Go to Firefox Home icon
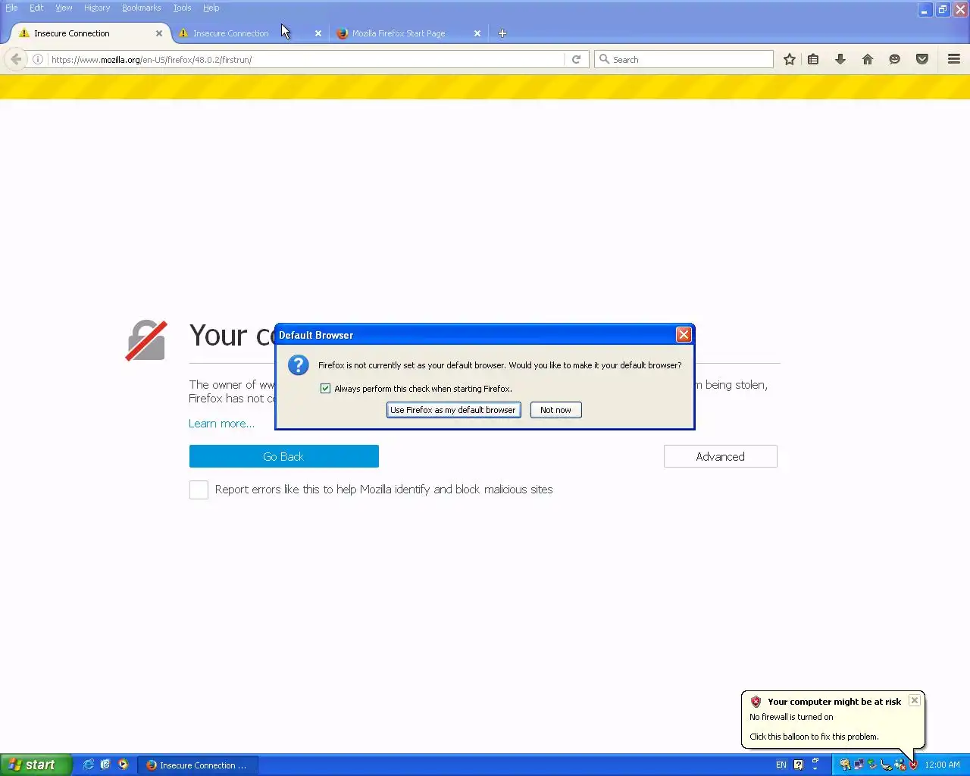Image resolution: width=970 pixels, height=776 pixels. (x=868, y=59)
